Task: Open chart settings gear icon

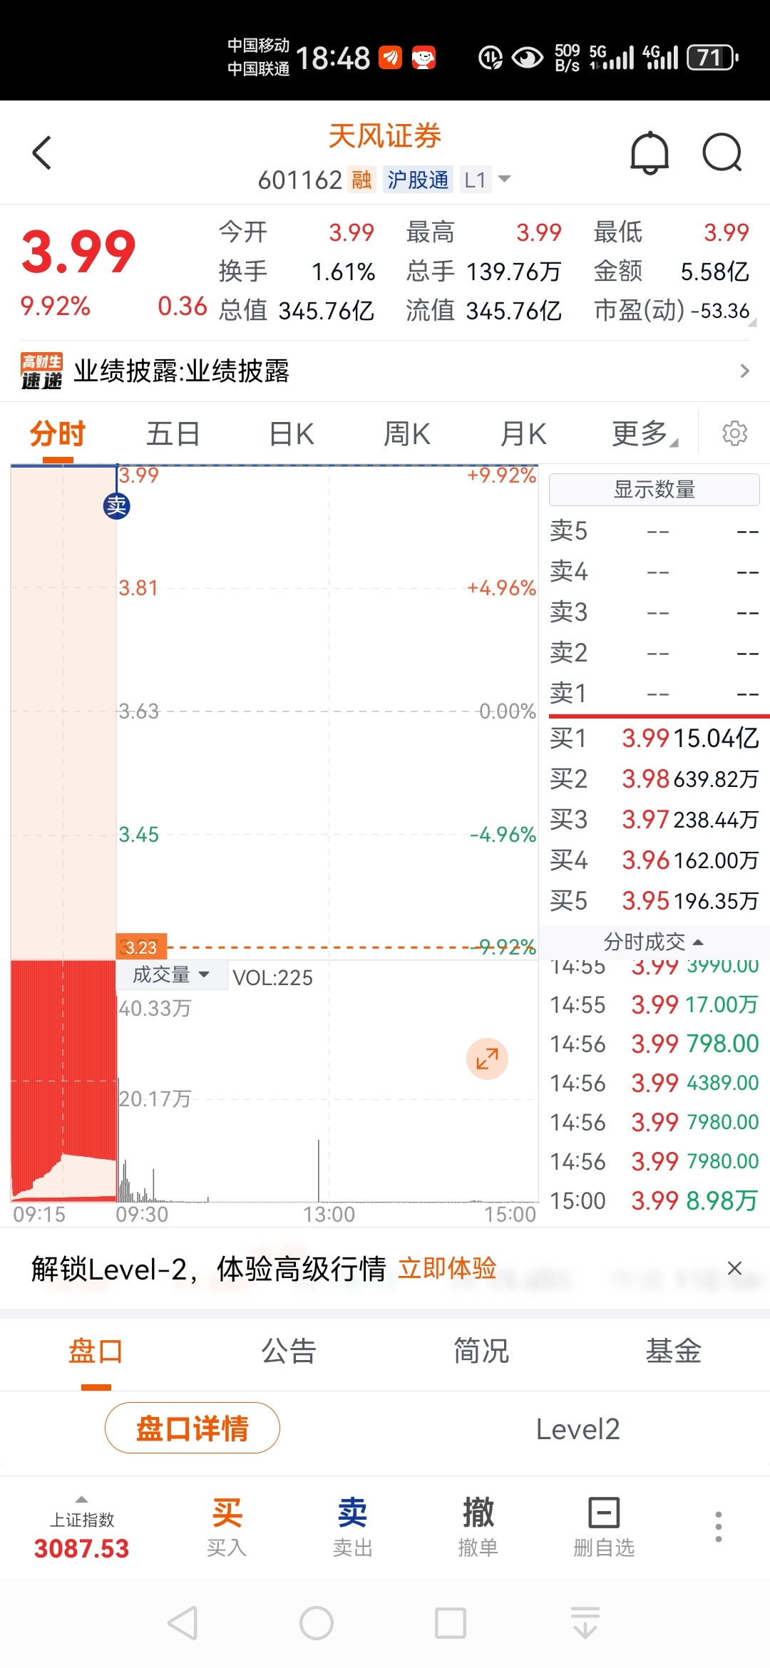Action: (734, 433)
